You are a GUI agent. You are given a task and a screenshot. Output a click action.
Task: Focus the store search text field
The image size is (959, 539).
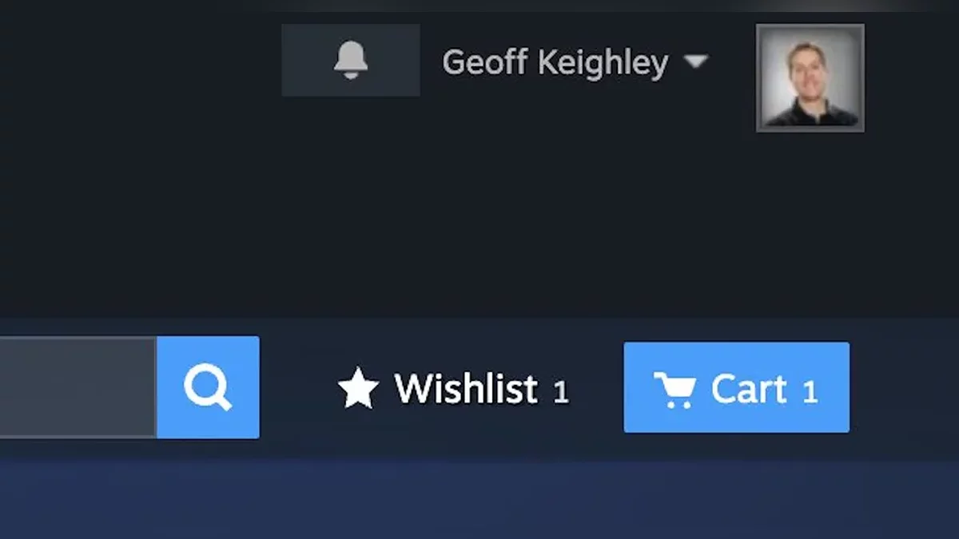point(78,387)
